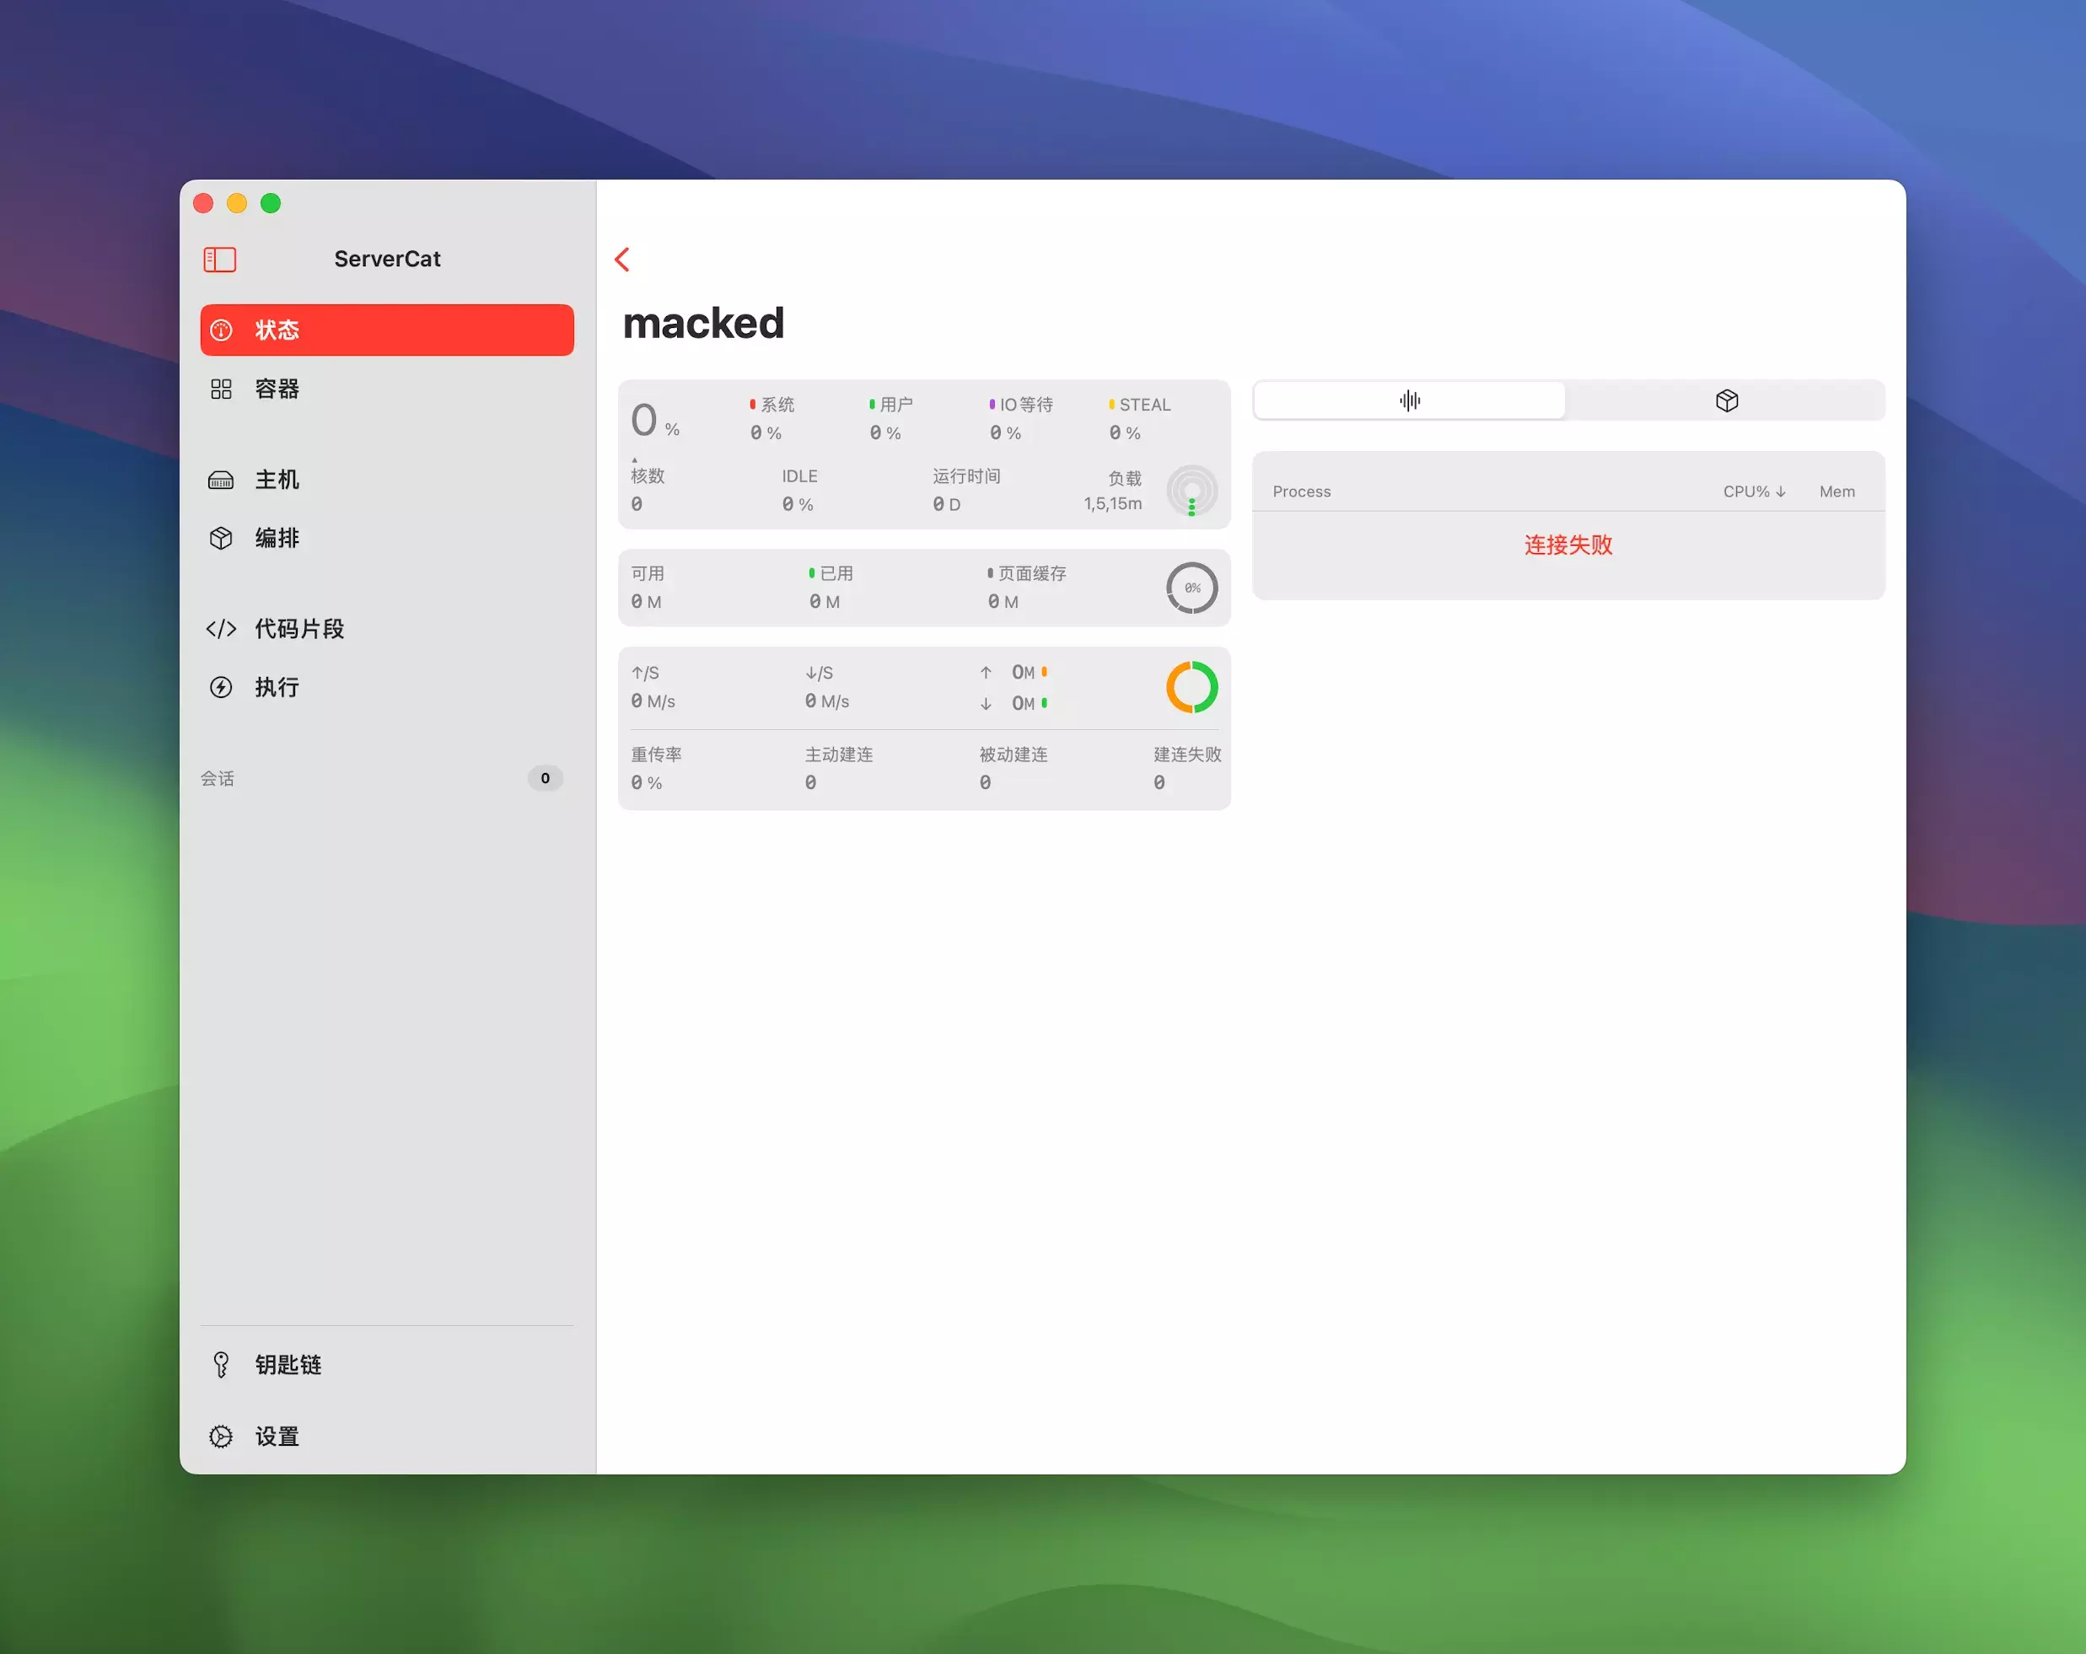Screen dimensions: 2086x1654
Task: Click the 设置 settings gear icon
Action: (221, 1437)
